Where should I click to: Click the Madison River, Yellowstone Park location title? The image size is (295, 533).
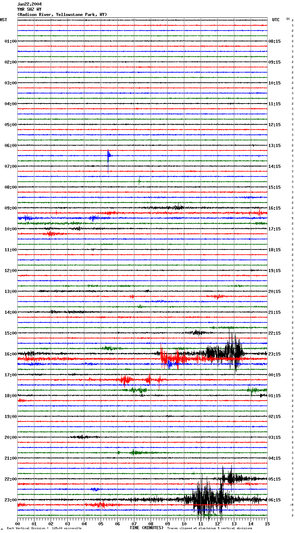tap(62, 15)
